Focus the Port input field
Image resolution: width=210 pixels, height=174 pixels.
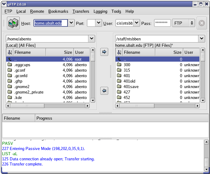[91, 23]
